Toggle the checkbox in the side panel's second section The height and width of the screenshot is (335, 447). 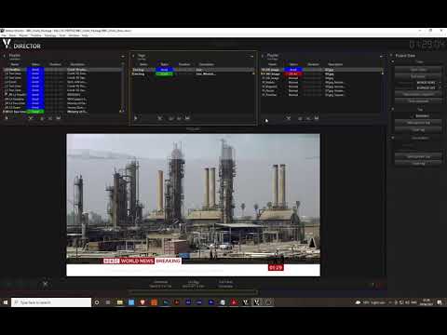click(413, 115)
